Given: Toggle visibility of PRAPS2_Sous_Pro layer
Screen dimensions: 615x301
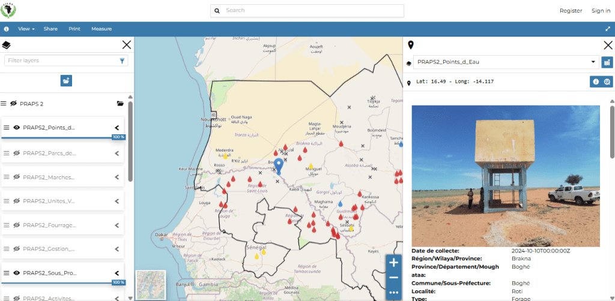Looking at the screenshot, I should [17, 273].
